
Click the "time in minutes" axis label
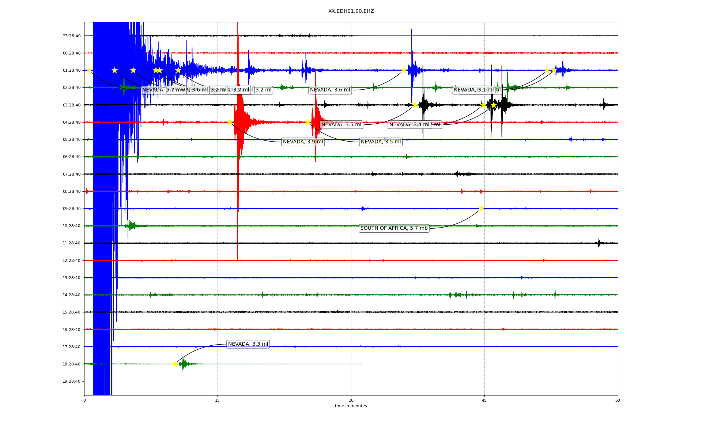[351, 406]
